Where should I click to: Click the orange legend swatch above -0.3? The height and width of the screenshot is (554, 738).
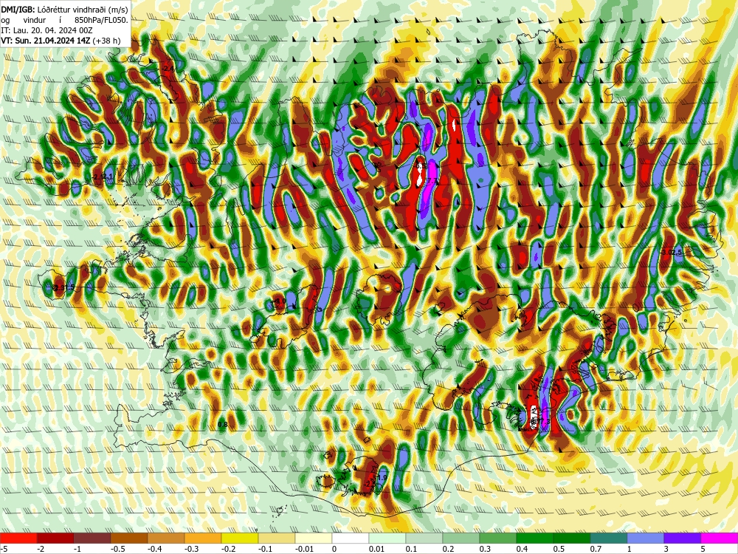click(203, 538)
